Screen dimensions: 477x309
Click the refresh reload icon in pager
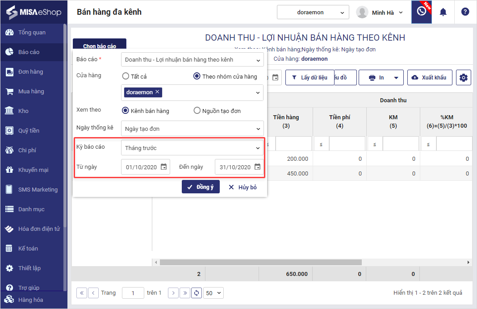tap(197, 293)
